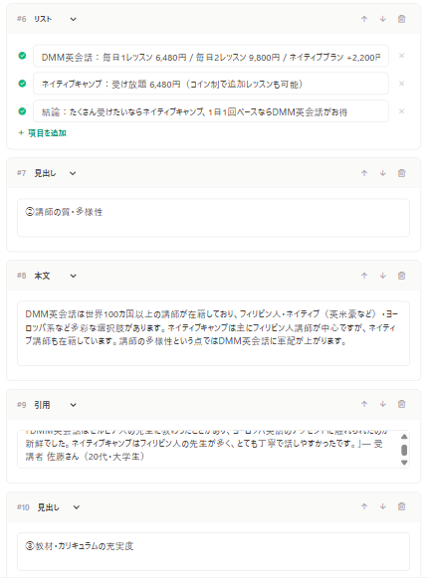Click block number label #8
429x585 pixels.
coord(22,276)
